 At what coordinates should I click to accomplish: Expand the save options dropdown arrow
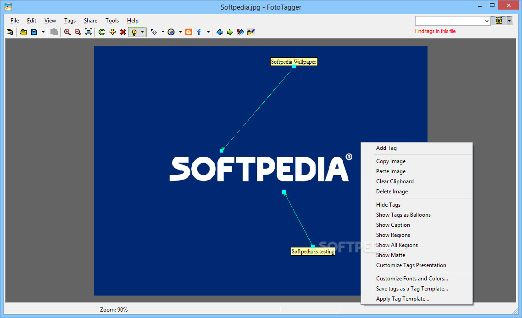(43, 32)
